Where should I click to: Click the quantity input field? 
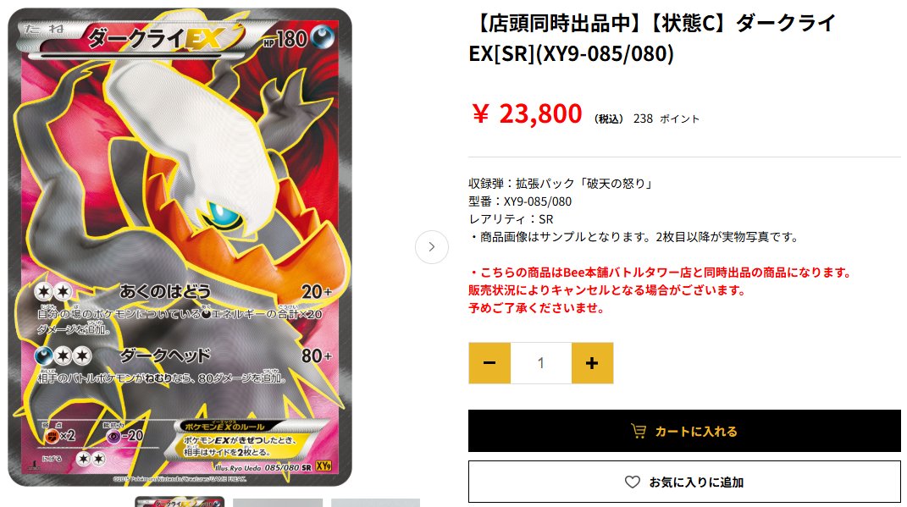click(x=541, y=363)
